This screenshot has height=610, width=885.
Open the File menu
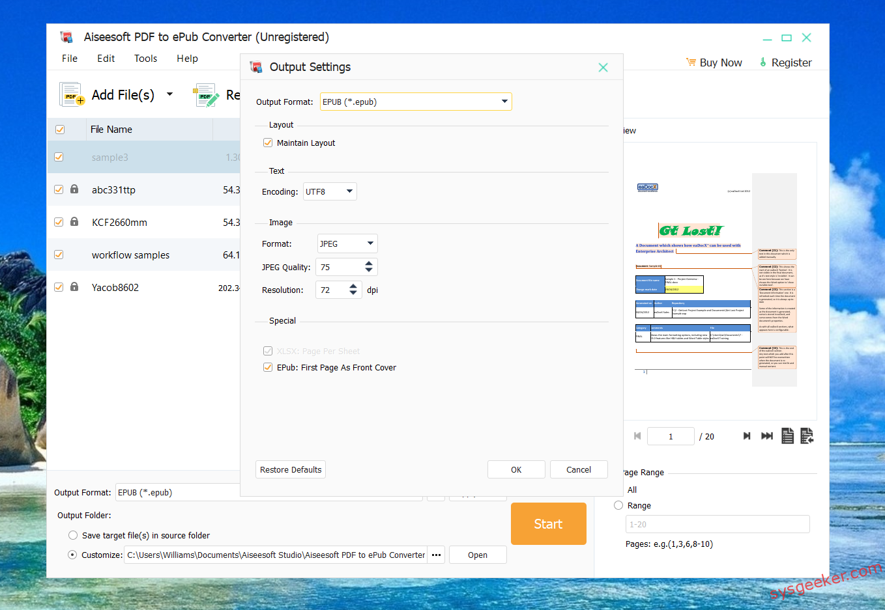tap(70, 59)
